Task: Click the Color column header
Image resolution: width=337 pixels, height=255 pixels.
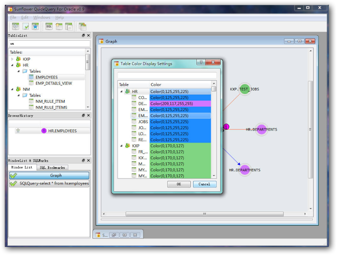Action: [181, 85]
